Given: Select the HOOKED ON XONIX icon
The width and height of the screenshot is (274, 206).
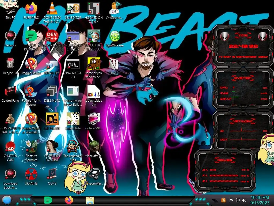Looking at the screenshot, I should (x=94, y=12).
